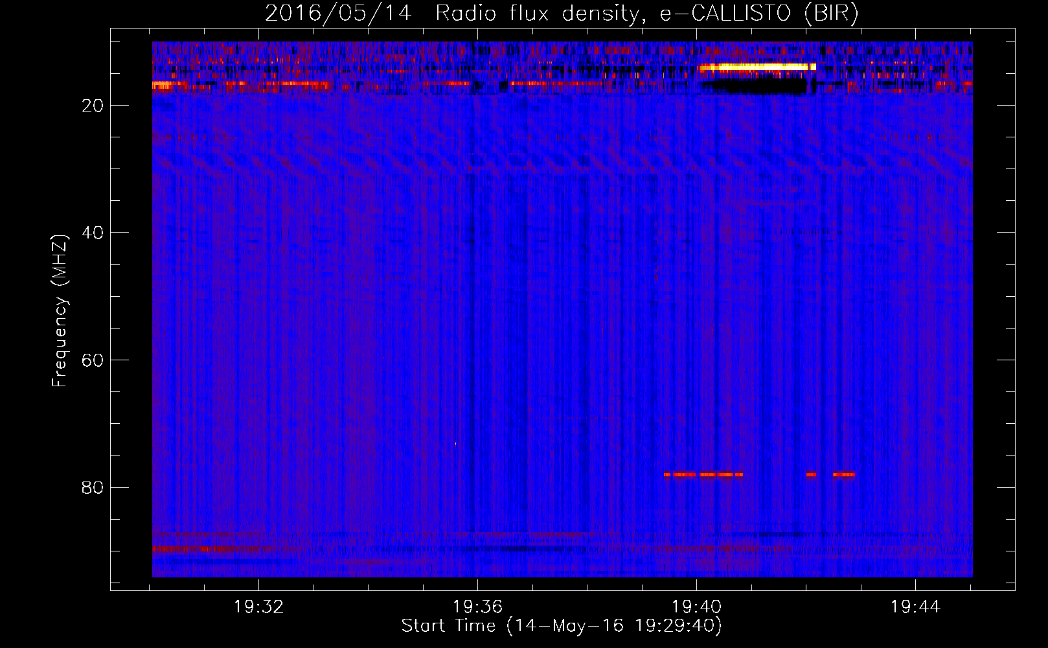
Task: Click the bright yellow burst near 19:41
Action: click(757, 67)
